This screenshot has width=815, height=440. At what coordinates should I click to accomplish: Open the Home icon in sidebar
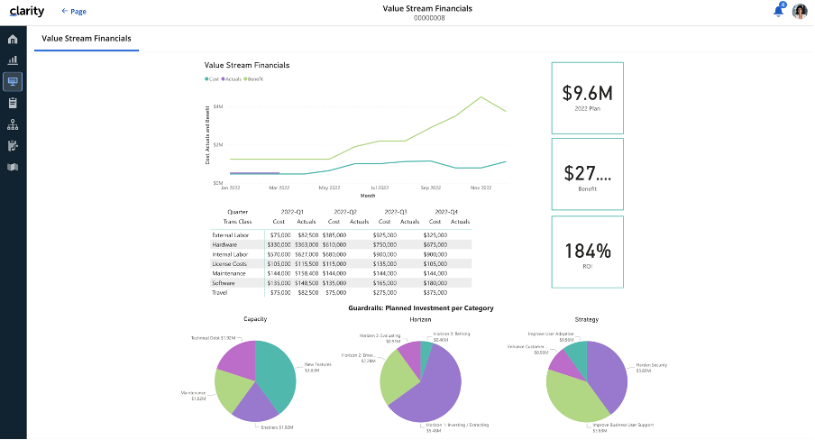(x=13, y=39)
